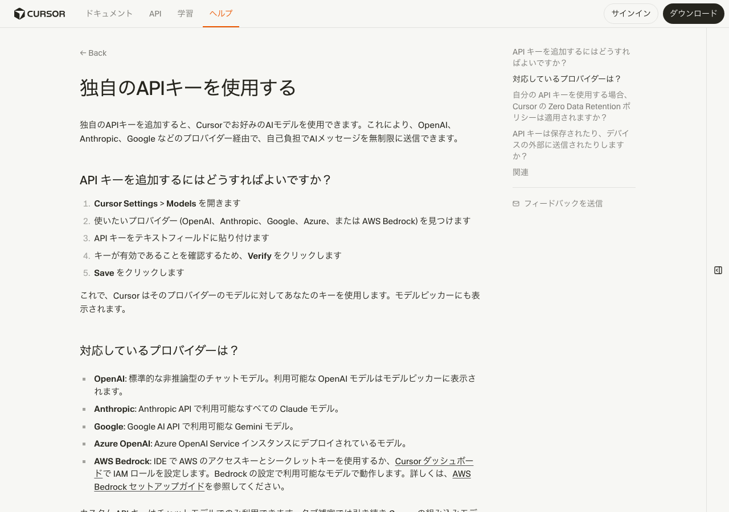Open the ドキュメント tab

109,14
